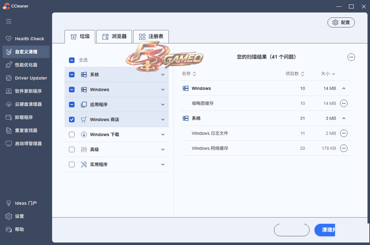Image resolution: width=370 pixels, height=245 pixels.
Task: Click the 软件更新程序 laptop icon
Action: tap(9, 91)
